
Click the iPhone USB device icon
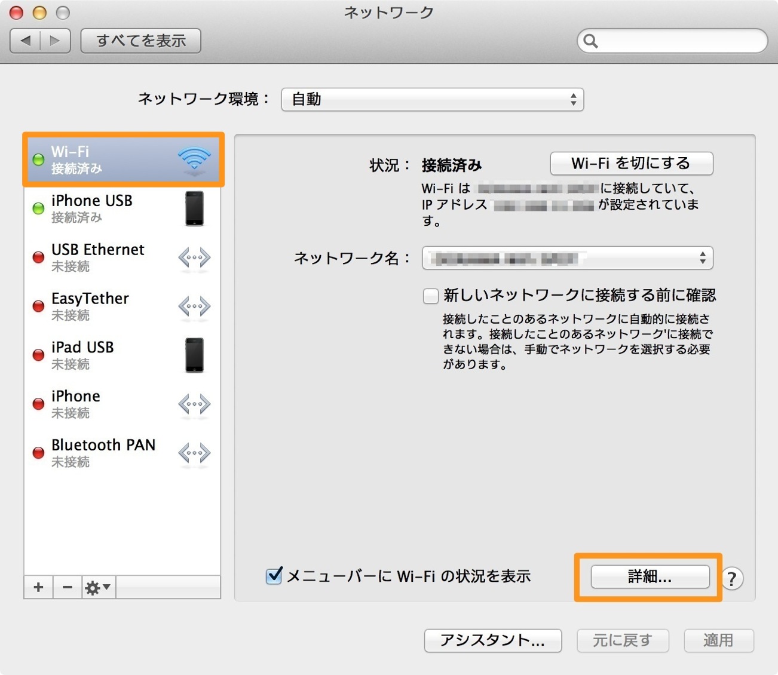[x=194, y=208]
